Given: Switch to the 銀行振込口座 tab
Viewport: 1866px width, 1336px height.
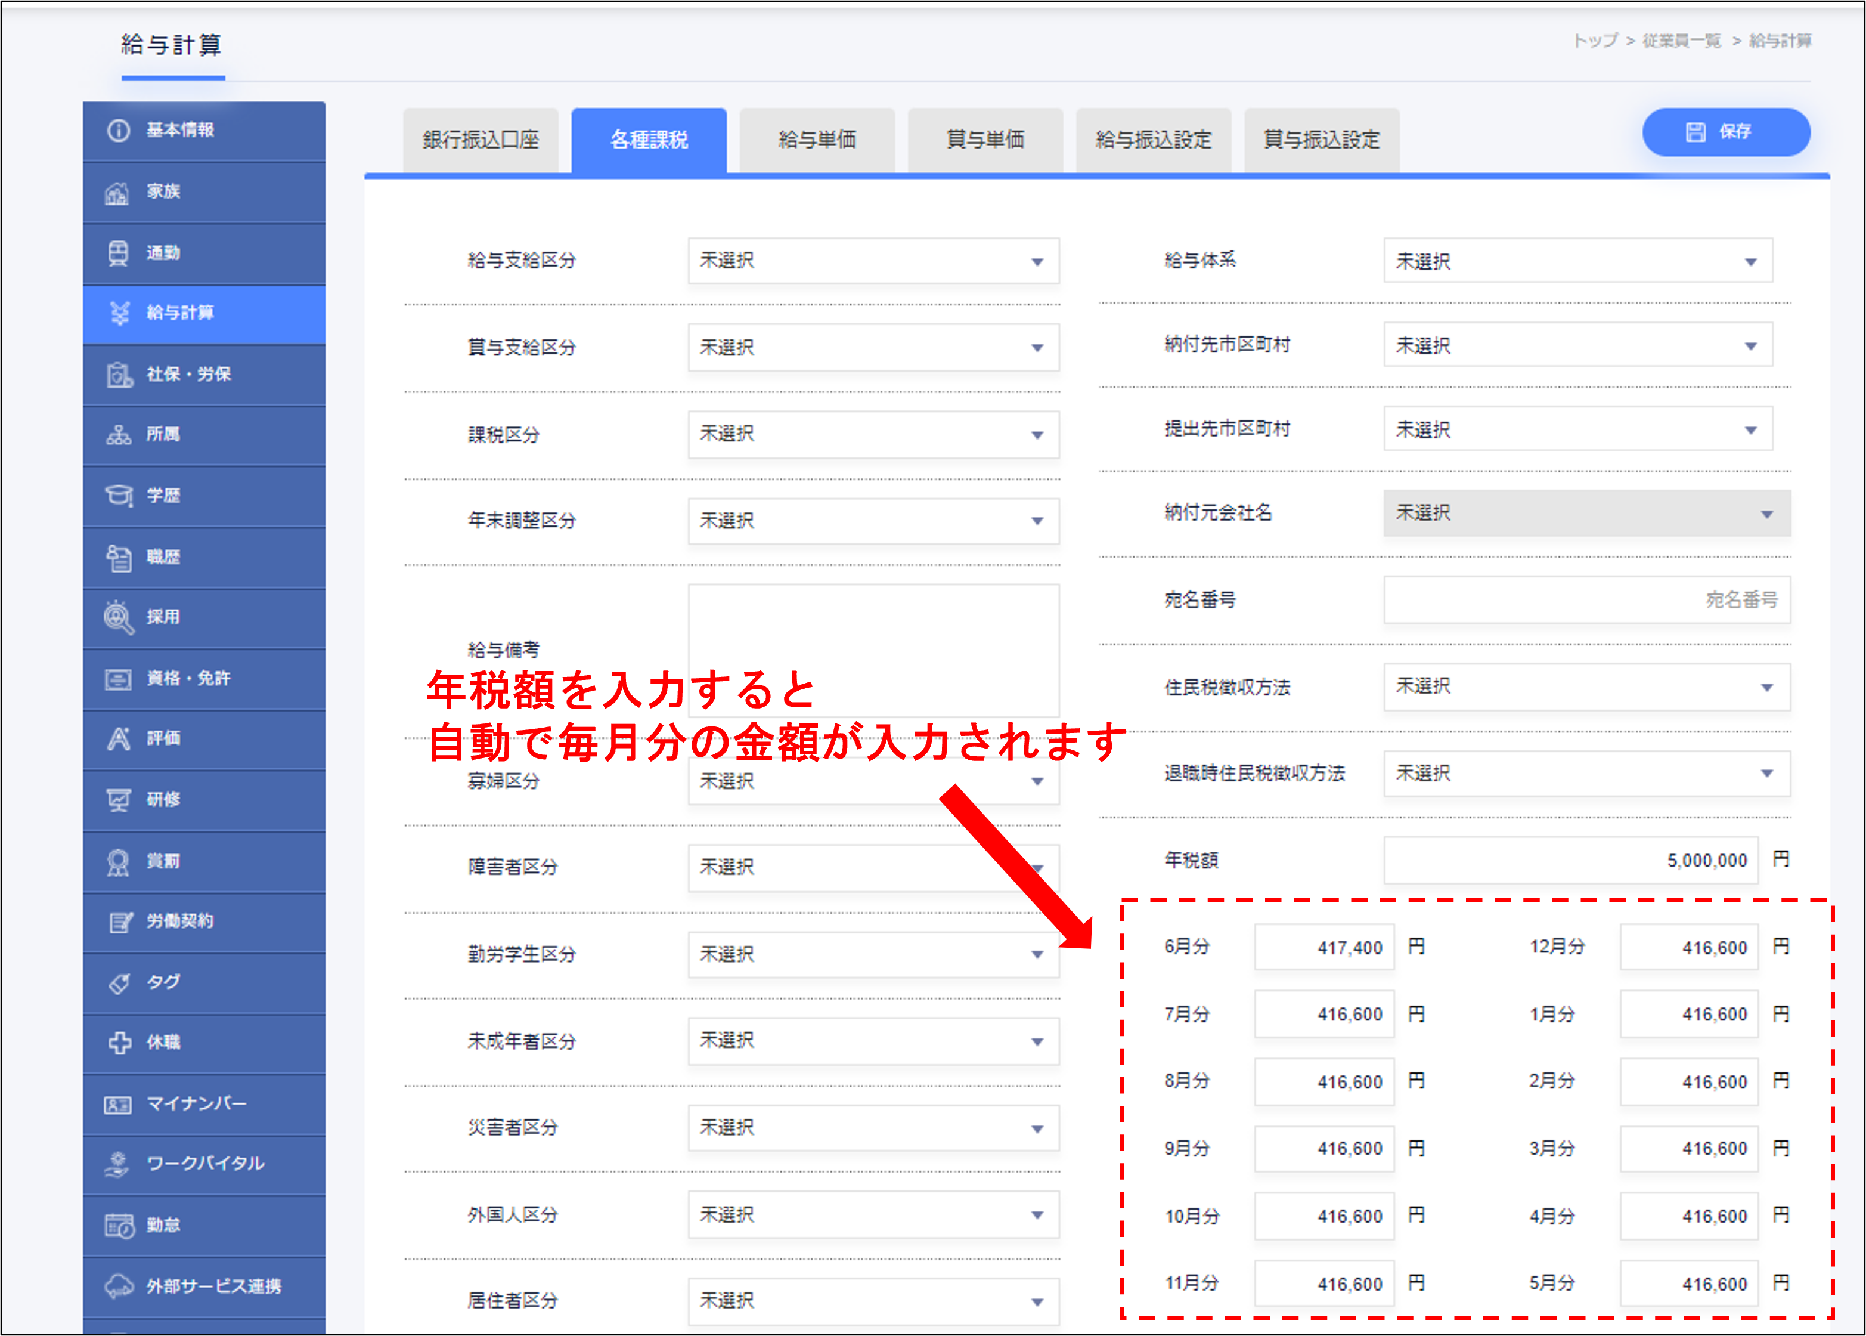Looking at the screenshot, I should 481,140.
